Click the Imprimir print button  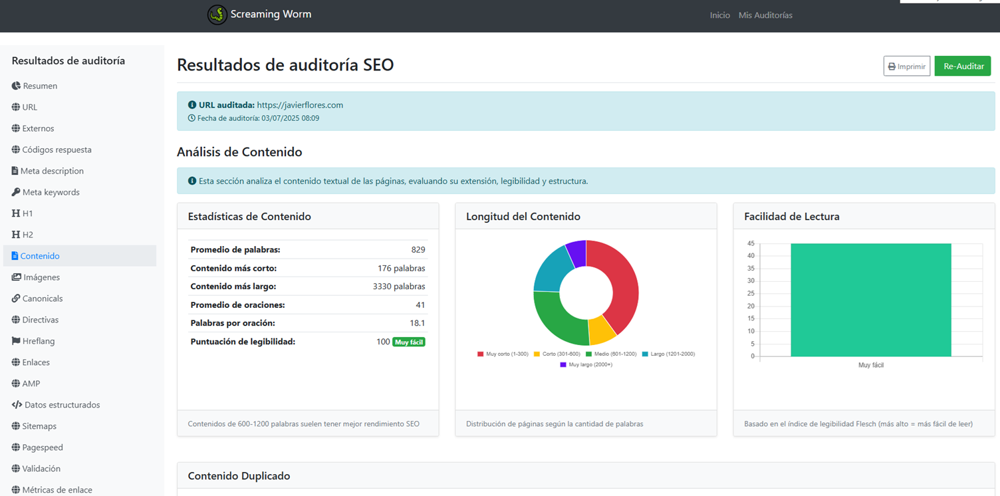[907, 66]
